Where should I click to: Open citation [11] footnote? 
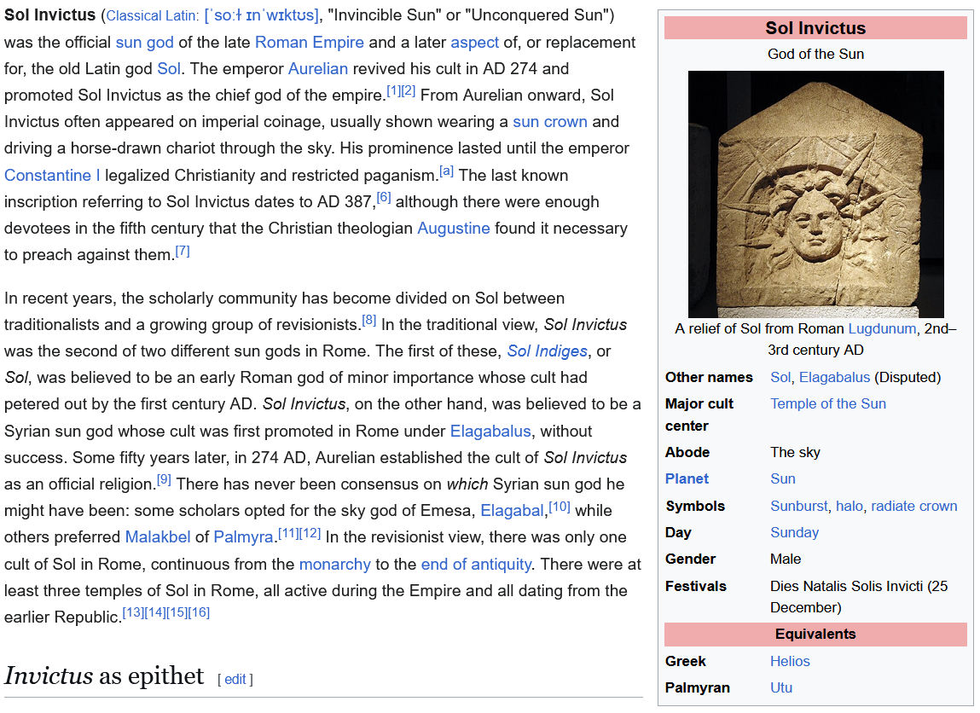click(289, 534)
